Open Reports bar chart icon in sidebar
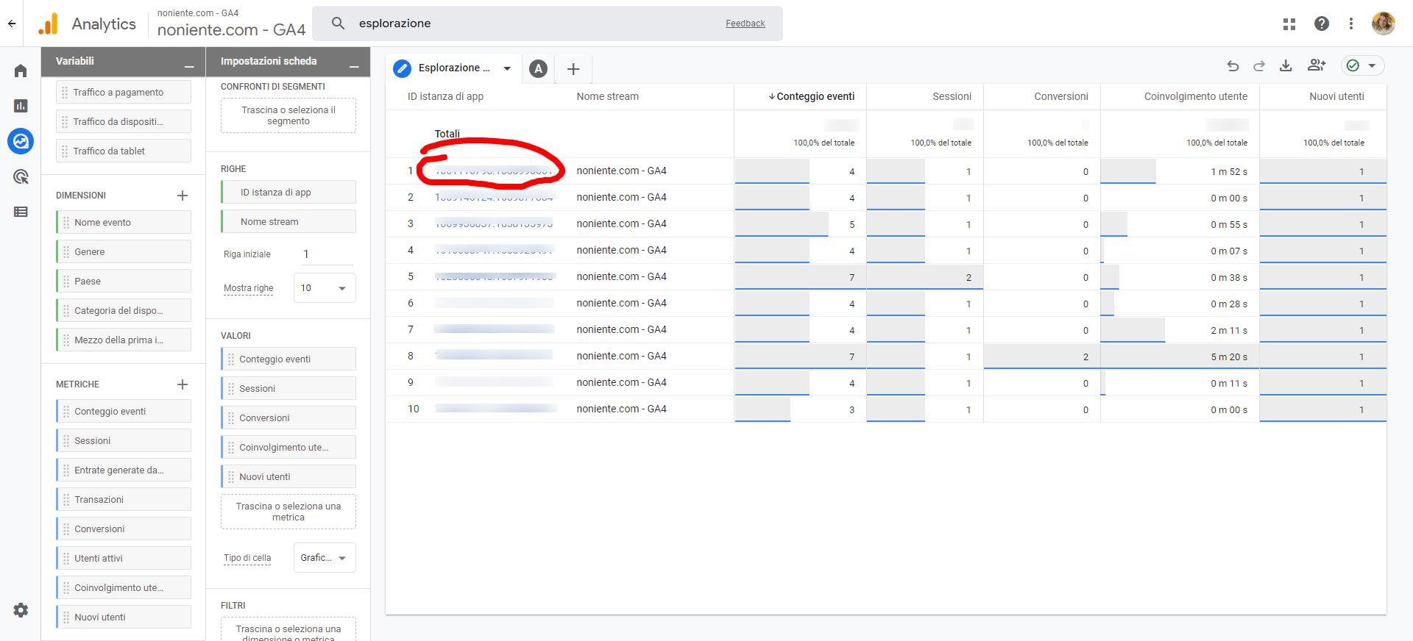The height and width of the screenshot is (641, 1413). 21,106
